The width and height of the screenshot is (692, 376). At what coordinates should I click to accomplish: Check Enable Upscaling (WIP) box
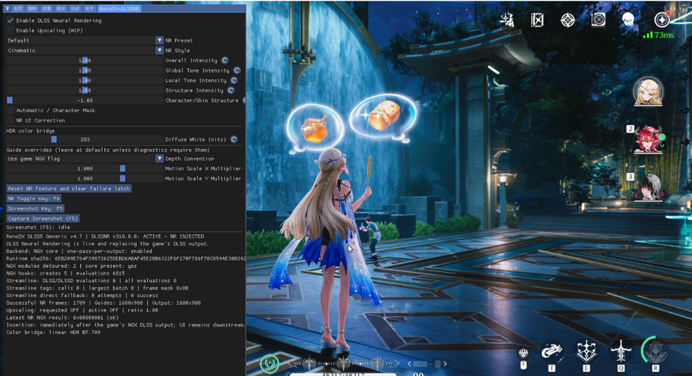10,30
